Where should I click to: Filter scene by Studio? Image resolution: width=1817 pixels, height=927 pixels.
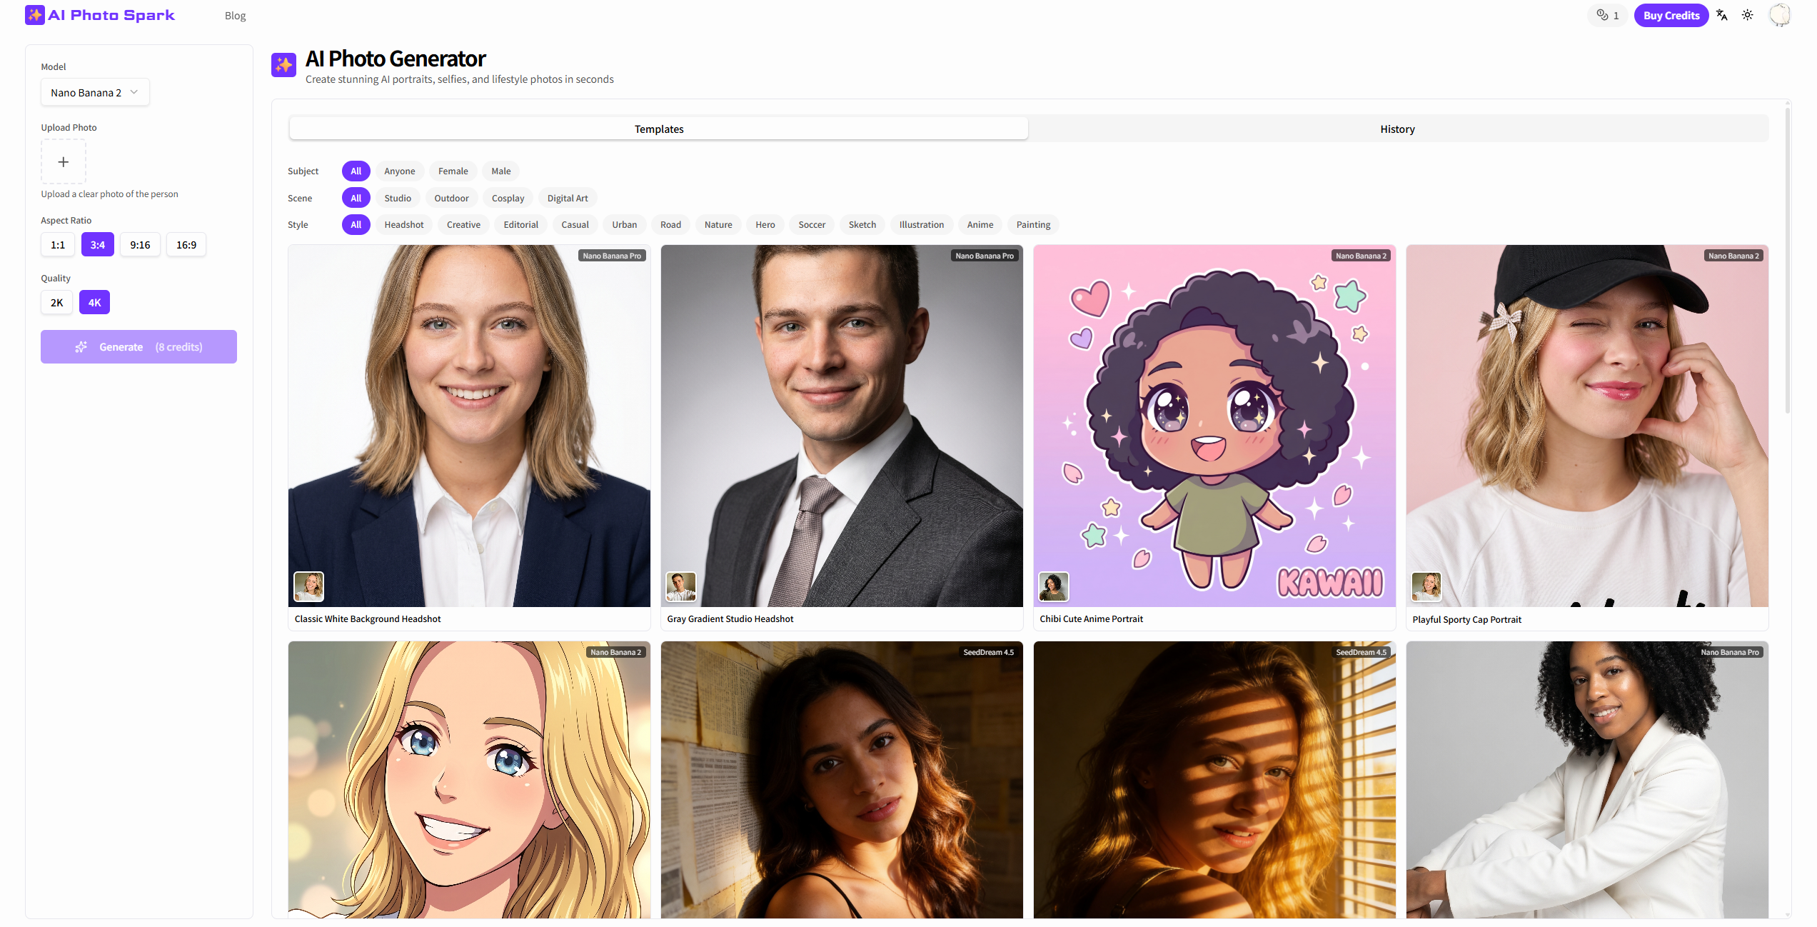(x=398, y=199)
